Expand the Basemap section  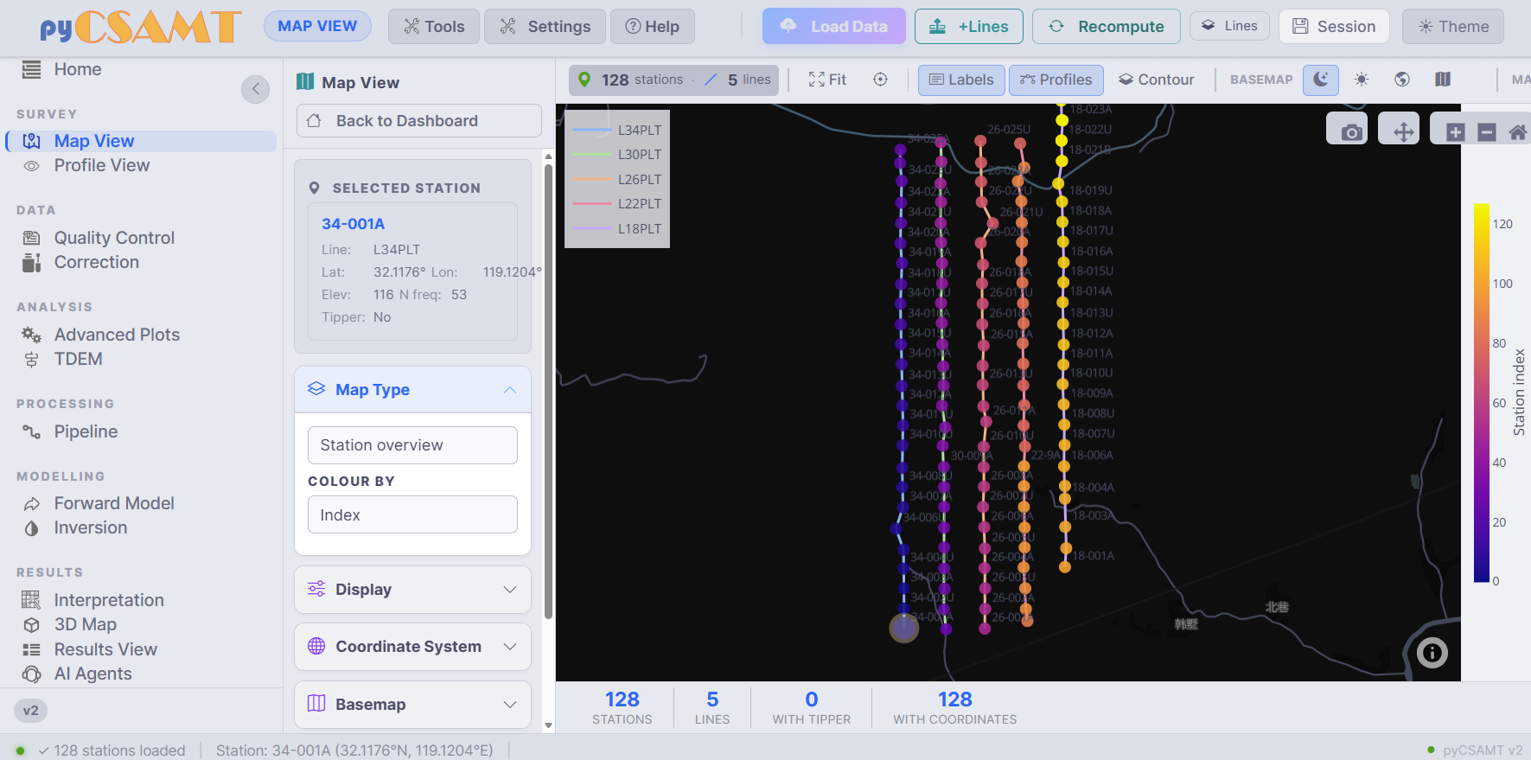[412, 704]
